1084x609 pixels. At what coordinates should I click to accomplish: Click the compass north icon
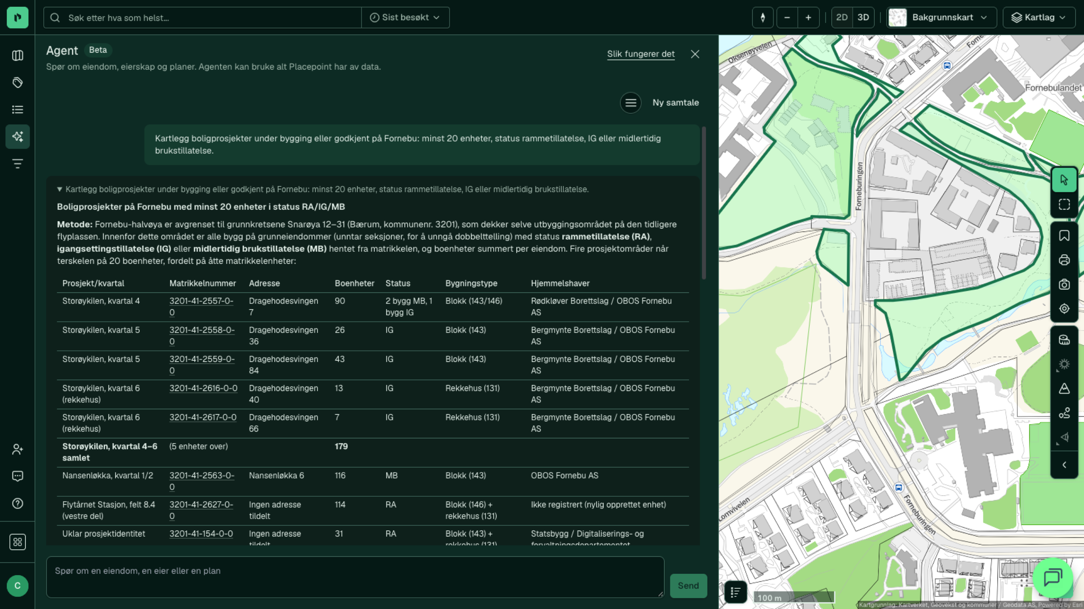click(763, 17)
